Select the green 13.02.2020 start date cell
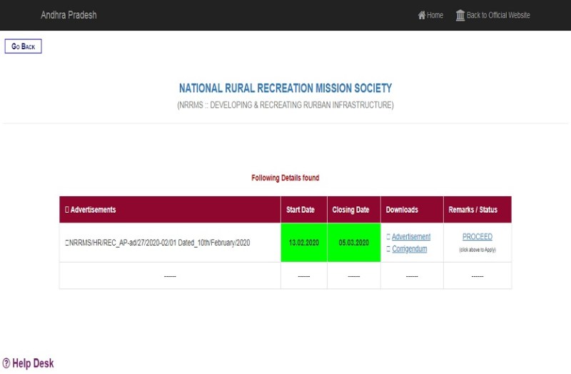The width and height of the screenshot is (571, 374). (x=303, y=243)
